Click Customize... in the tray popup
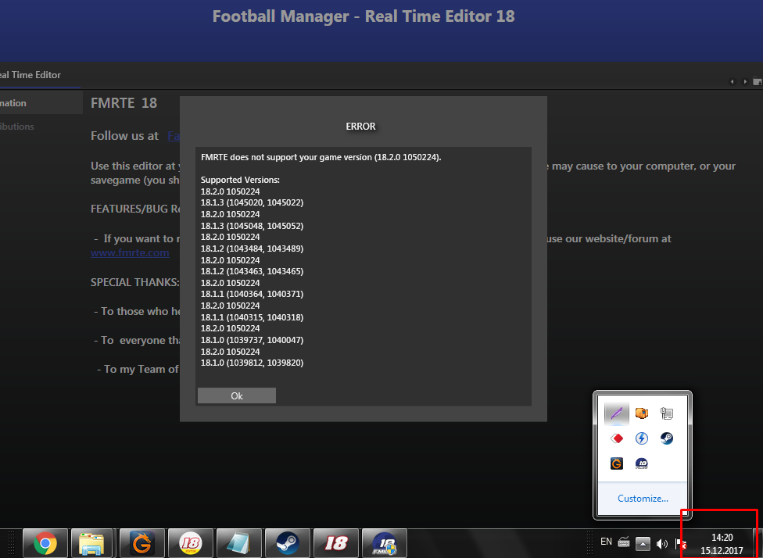The image size is (763, 558). pyautogui.click(x=643, y=499)
